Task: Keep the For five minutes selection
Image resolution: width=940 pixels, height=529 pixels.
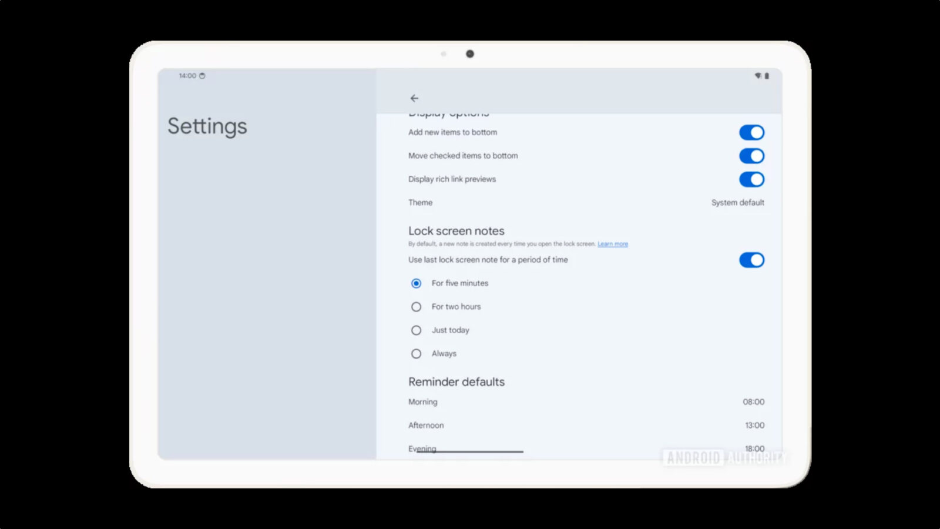Action: (416, 283)
